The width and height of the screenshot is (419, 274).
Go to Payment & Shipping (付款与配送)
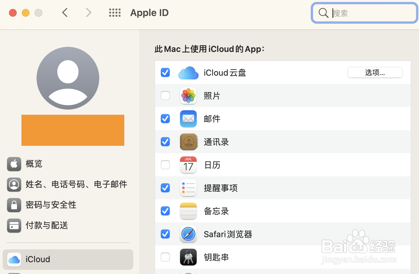pos(47,225)
